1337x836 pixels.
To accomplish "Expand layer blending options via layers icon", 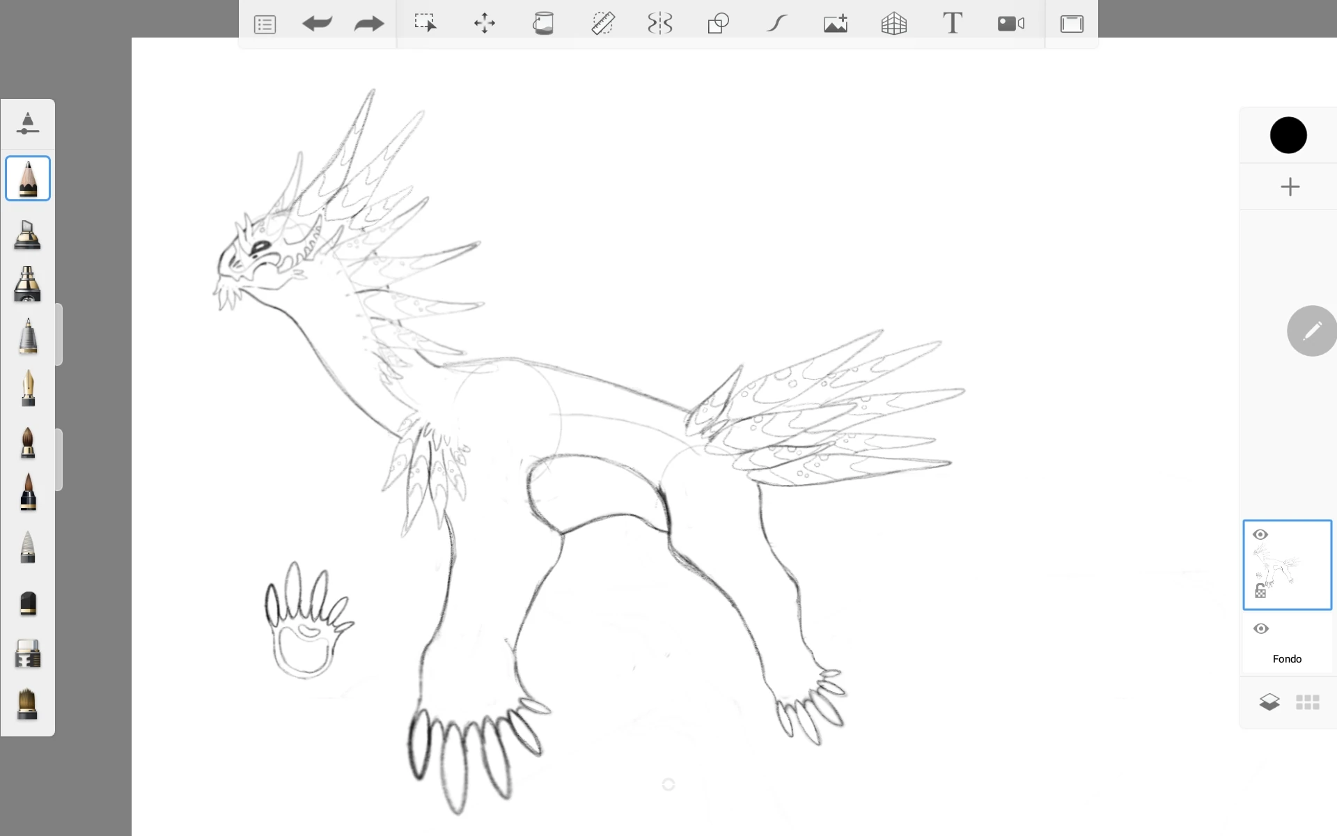I will [x=1269, y=702].
